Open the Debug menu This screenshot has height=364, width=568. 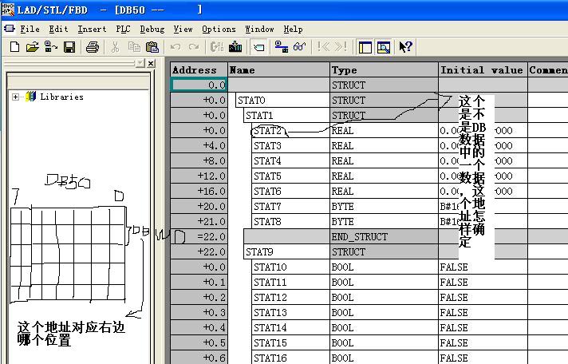152,29
